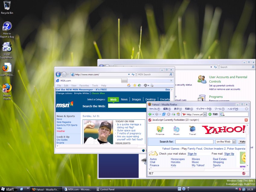Click the EN language indicator in taskbar
The image size is (256, 192).
[179, 189]
